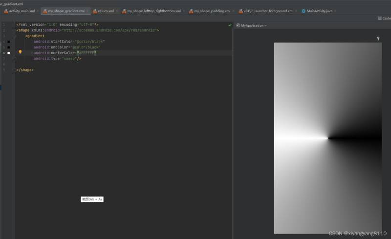
Task: Close the my_shape_padding.xml tab
Action: (233, 11)
